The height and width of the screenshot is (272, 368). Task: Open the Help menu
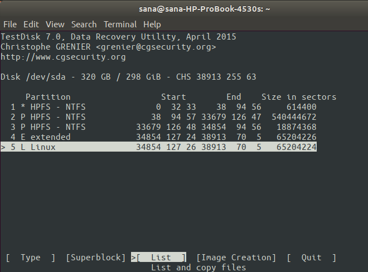coord(152,25)
